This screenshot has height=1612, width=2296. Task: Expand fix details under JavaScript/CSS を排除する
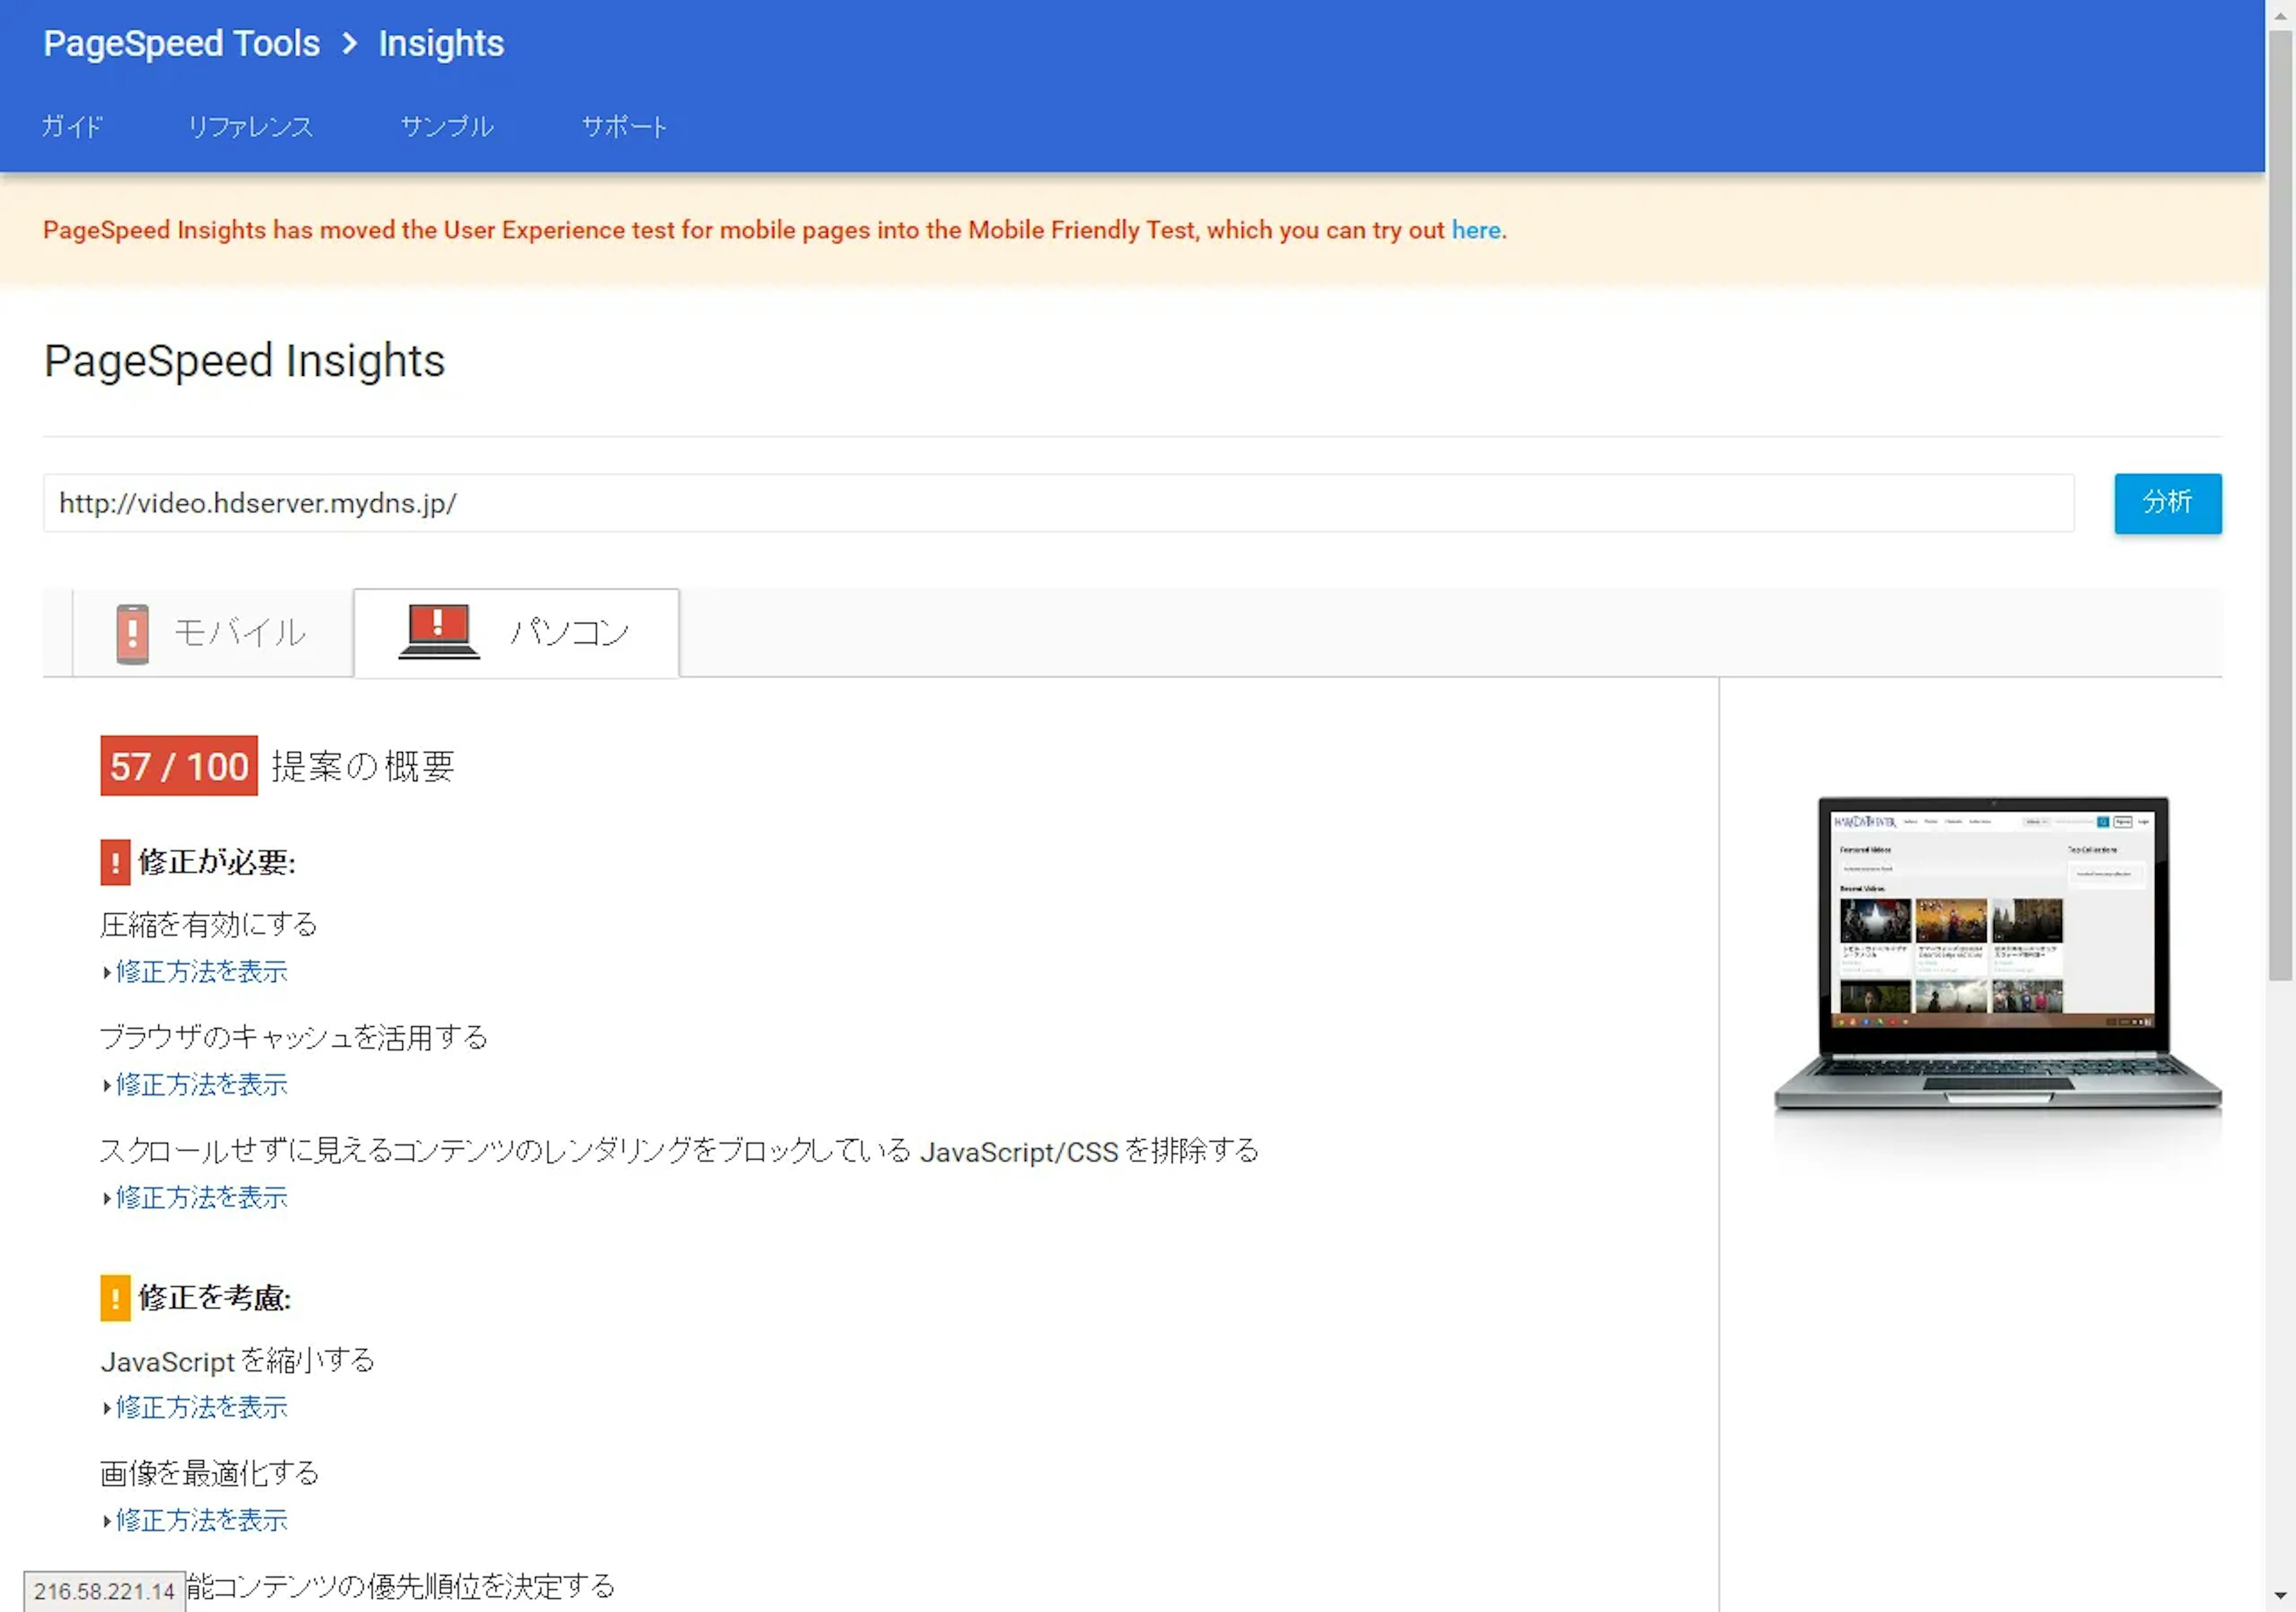click(201, 1197)
